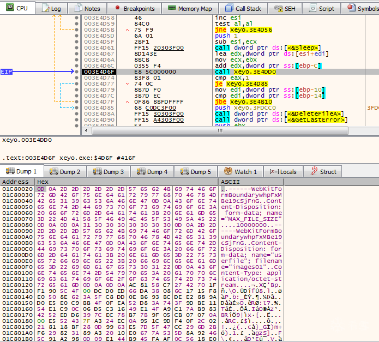
Task: Click the Dump 1 memory icon
Action: click(x=10, y=171)
